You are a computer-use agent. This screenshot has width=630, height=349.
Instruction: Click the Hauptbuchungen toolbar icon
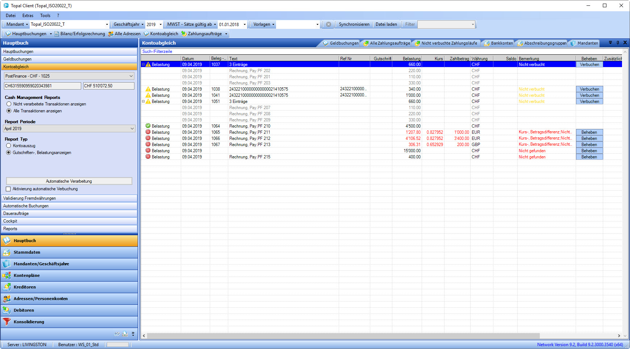click(8, 34)
